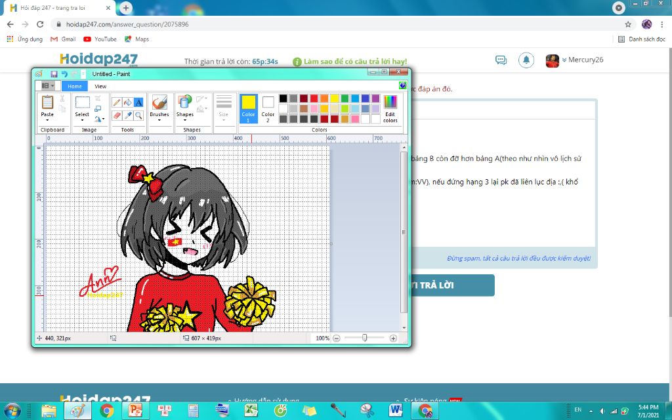Click the Save icon in Paint title bar
Image resolution: width=672 pixels, height=420 pixels.
click(54, 73)
